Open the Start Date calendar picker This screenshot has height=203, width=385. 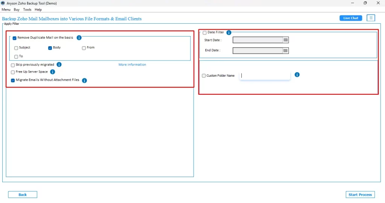point(286,40)
